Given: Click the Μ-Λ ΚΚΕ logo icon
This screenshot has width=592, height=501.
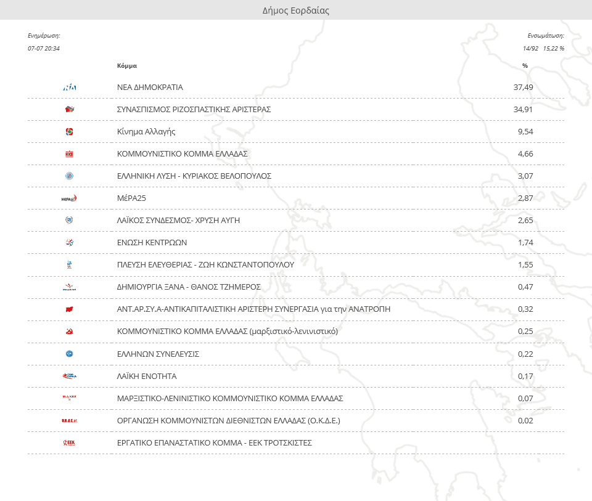Looking at the screenshot, I should coord(70,397).
